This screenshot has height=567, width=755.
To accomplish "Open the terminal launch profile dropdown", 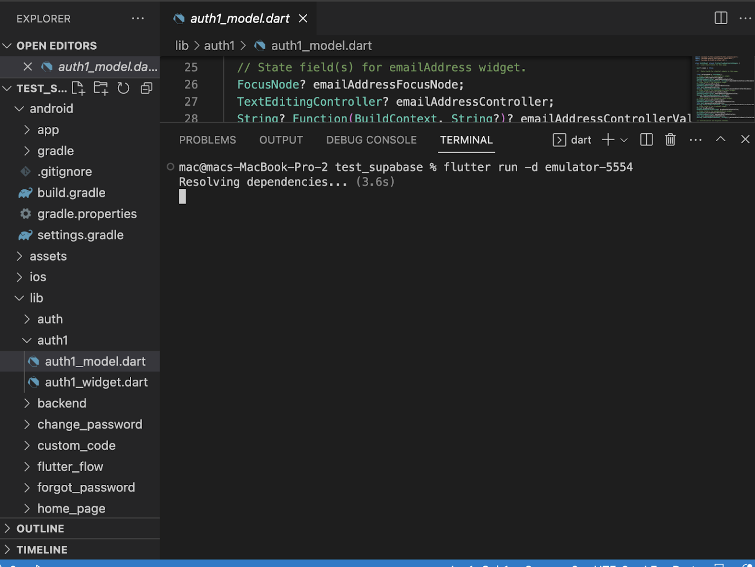I will point(624,140).
